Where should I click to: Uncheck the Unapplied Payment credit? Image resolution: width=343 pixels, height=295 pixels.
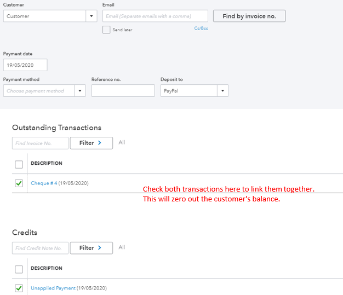click(19, 288)
